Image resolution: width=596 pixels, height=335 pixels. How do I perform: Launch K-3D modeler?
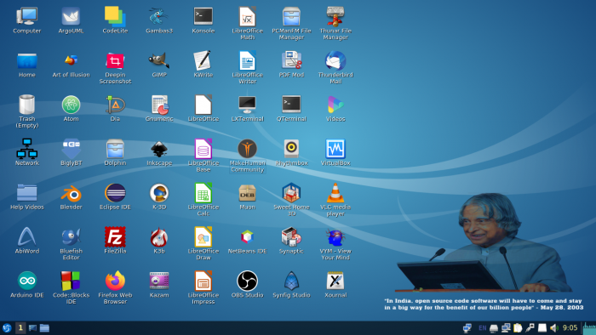(159, 193)
